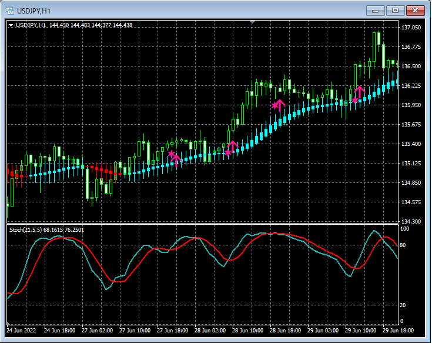The image size is (432, 343).
Task: Click the second pink up arrow from left
Action: (233, 146)
